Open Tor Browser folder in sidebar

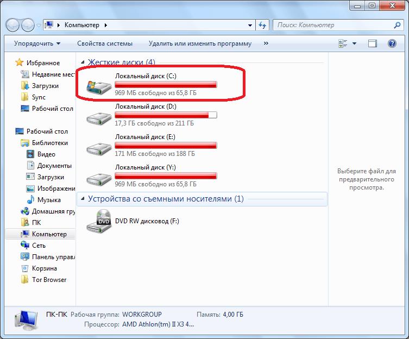coord(49,280)
